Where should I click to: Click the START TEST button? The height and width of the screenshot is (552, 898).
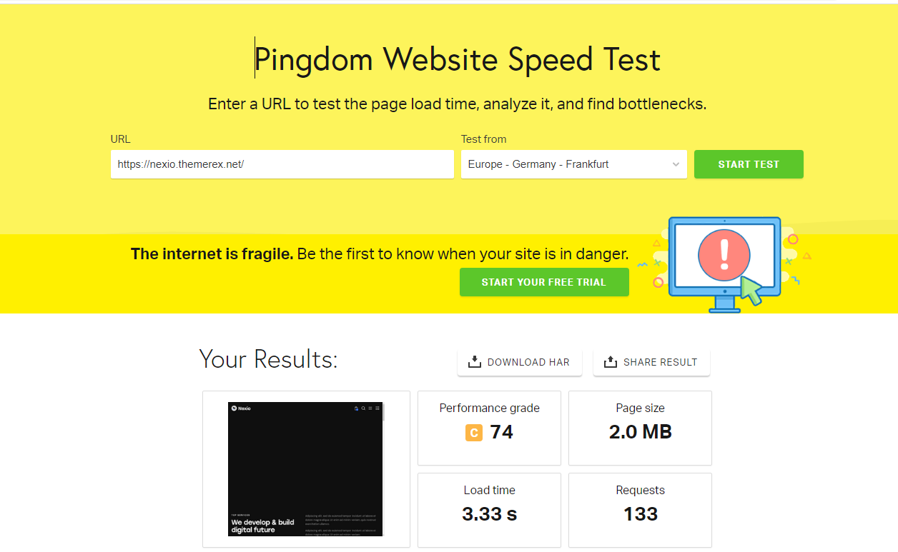click(x=749, y=164)
